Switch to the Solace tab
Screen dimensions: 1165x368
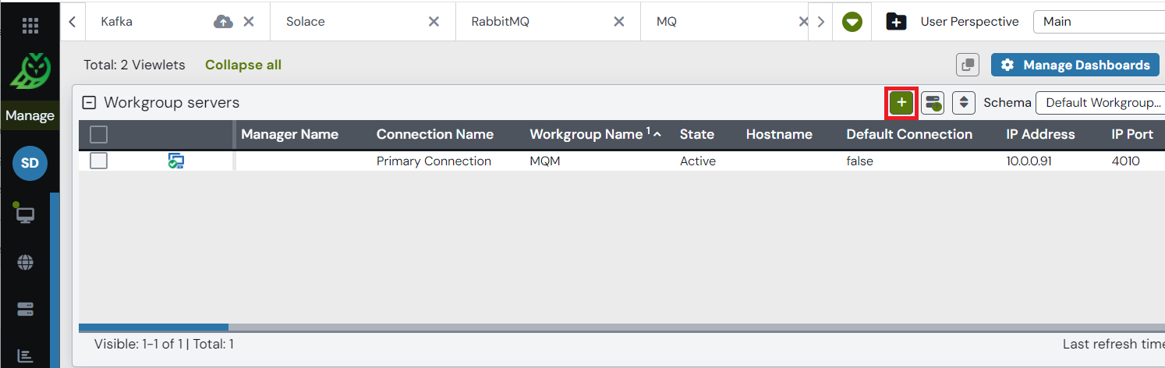[x=305, y=22]
